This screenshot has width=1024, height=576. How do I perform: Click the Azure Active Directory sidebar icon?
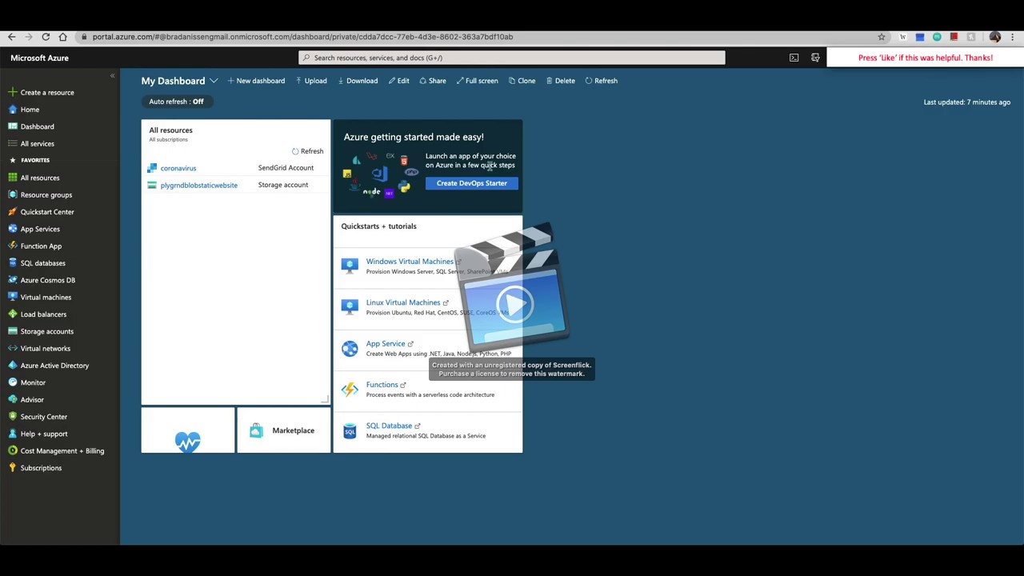12,366
